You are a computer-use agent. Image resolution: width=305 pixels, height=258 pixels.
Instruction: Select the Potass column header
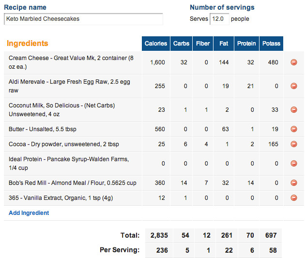271,44
